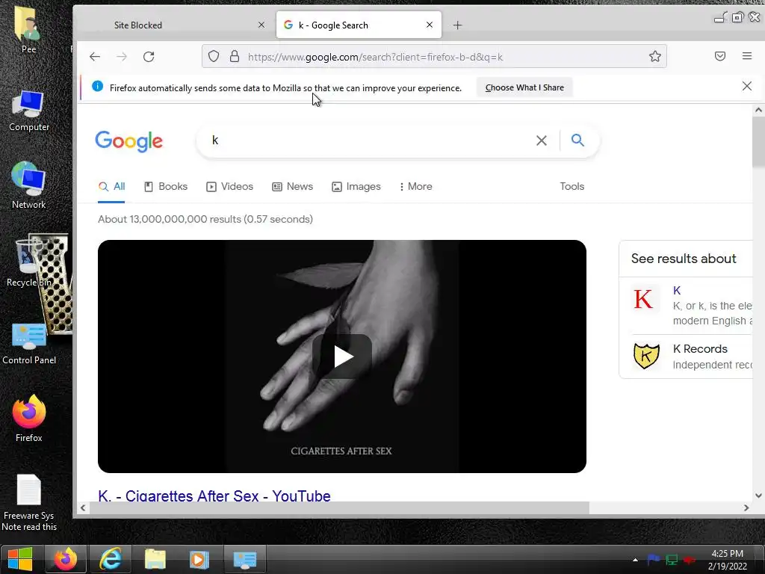
Task: Select the Computer desktop icon
Action: coord(29,111)
